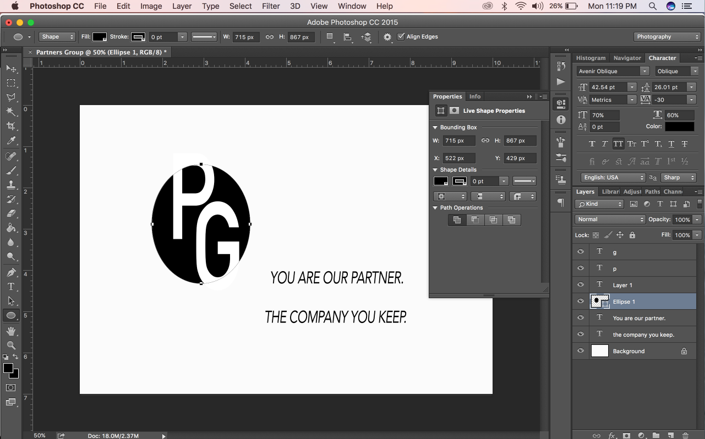Screen dimensions: 705x439
Task: Select the Eyedropper tool
Action: (x=11, y=141)
